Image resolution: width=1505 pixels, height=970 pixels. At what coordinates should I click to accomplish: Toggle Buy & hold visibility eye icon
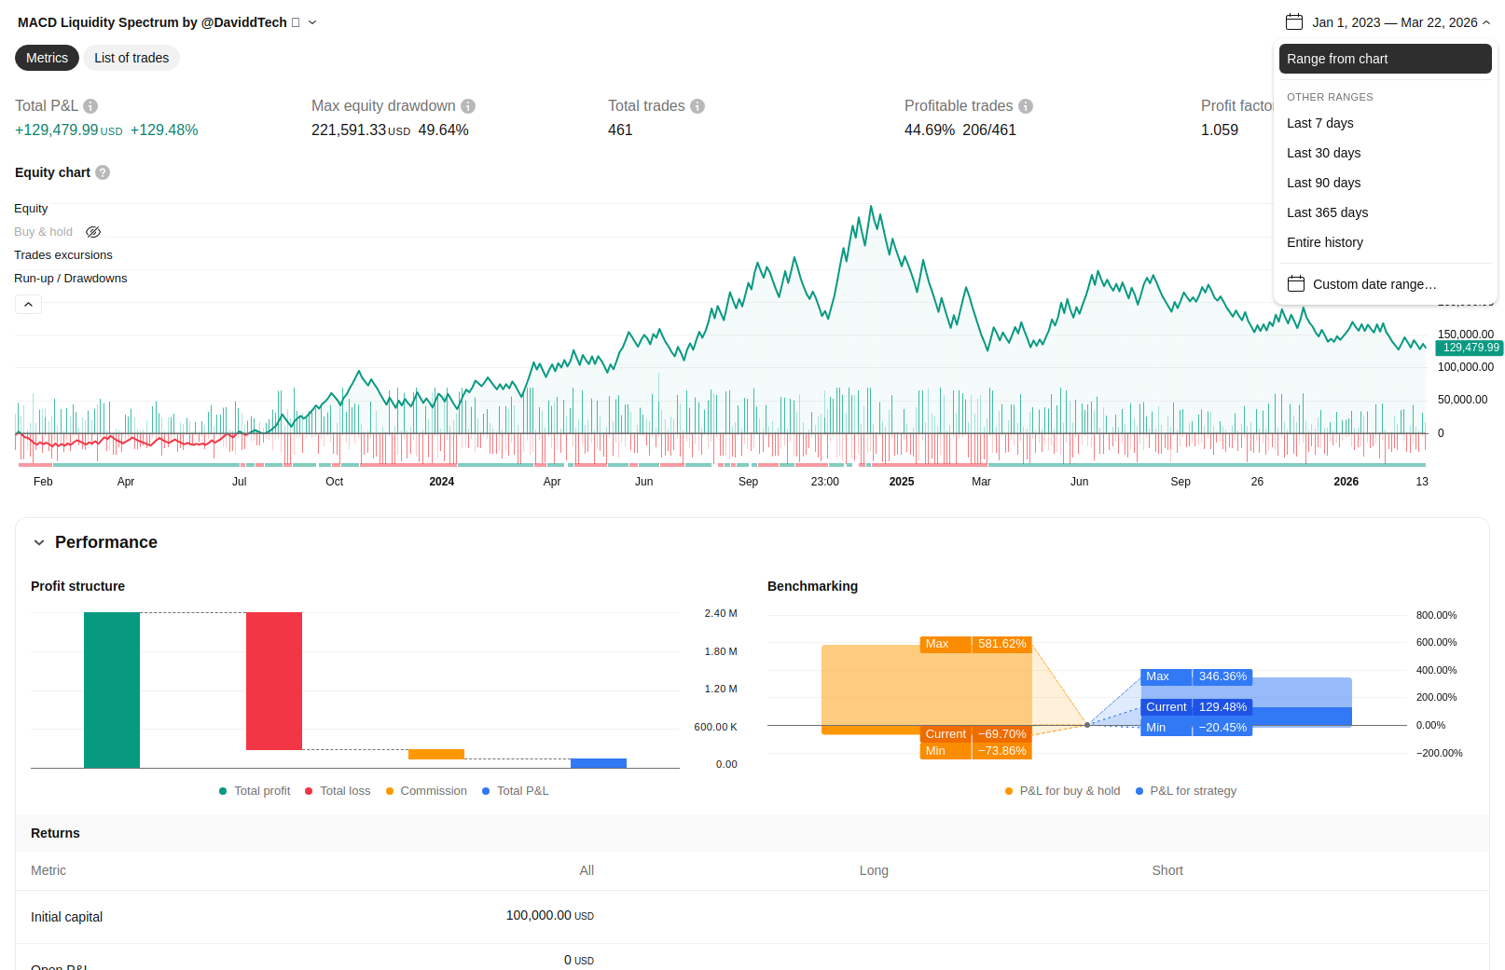[x=93, y=232]
